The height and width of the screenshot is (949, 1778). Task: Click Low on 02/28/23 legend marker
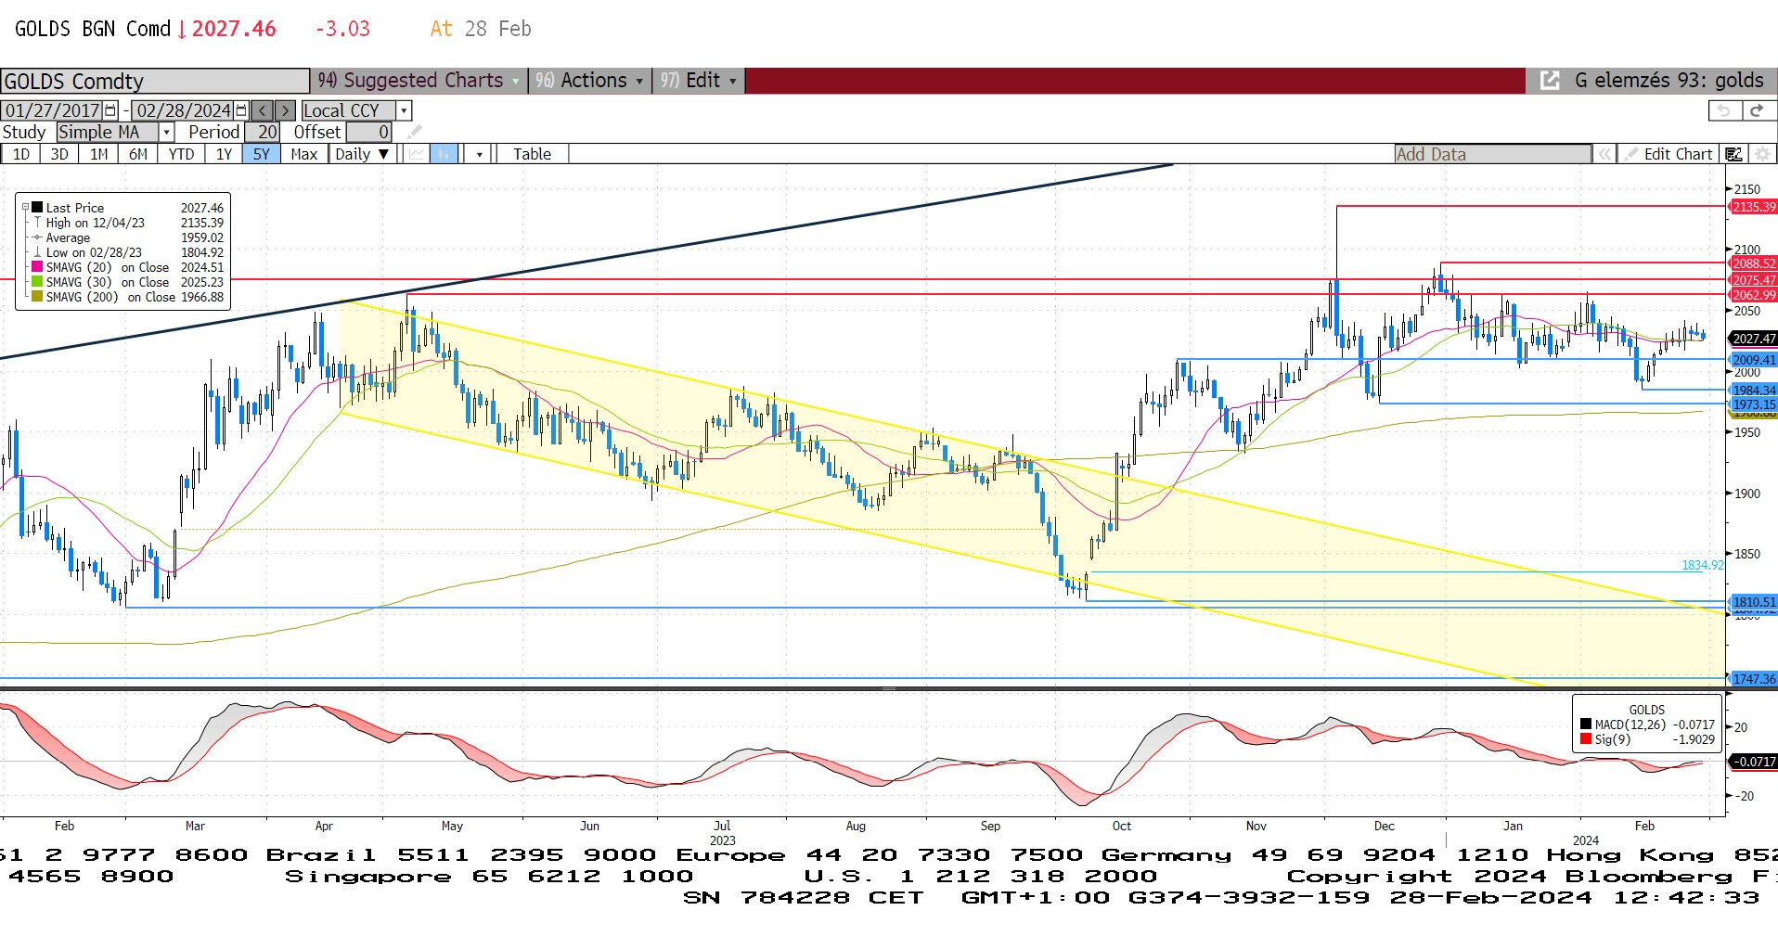[37, 252]
